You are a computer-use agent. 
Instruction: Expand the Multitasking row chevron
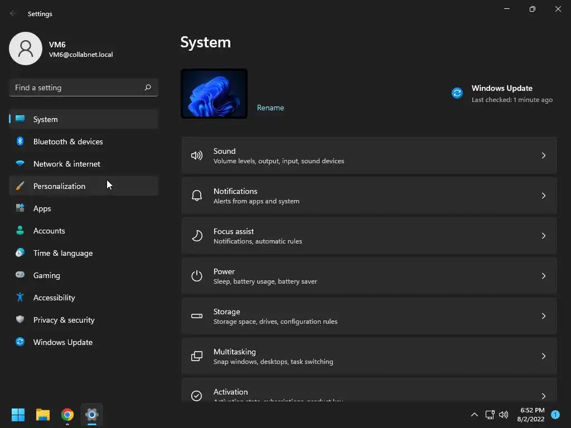coord(543,356)
